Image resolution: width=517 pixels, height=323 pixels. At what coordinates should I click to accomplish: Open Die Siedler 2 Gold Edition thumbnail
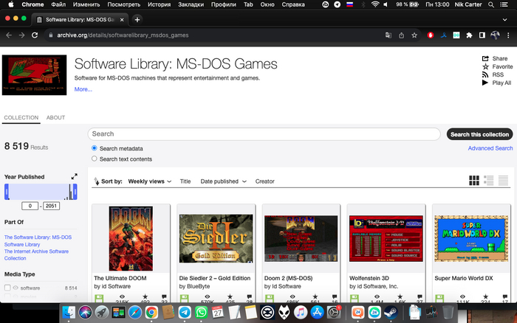coord(216,239)
